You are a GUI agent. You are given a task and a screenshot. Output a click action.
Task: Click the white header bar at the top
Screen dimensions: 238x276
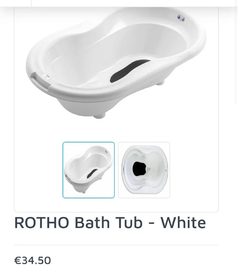click(135, 3)
